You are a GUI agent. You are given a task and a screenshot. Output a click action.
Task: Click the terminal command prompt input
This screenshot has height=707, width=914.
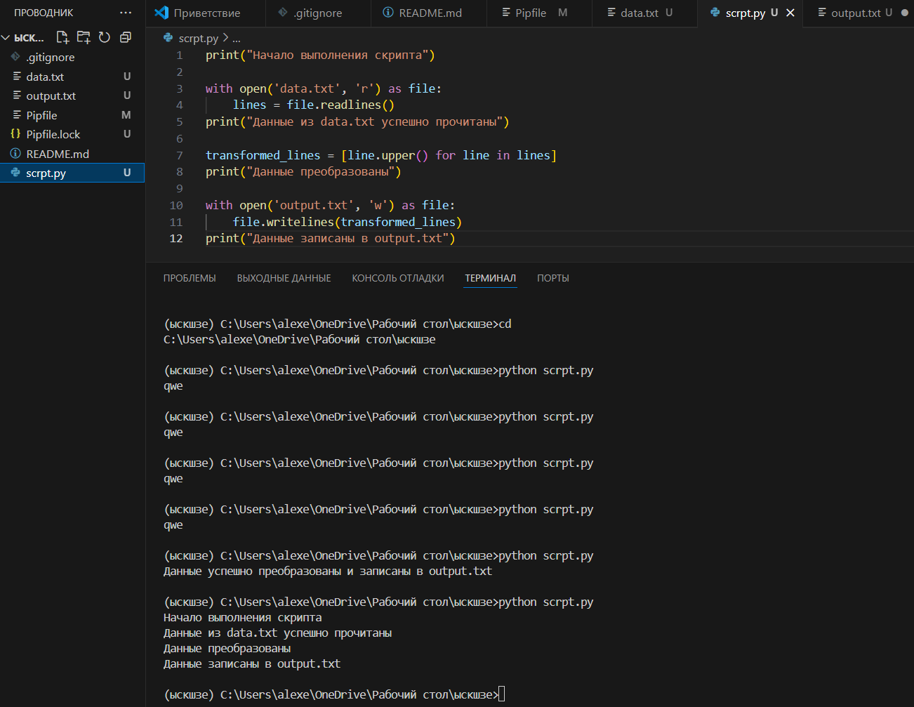(x=501, y=694)
